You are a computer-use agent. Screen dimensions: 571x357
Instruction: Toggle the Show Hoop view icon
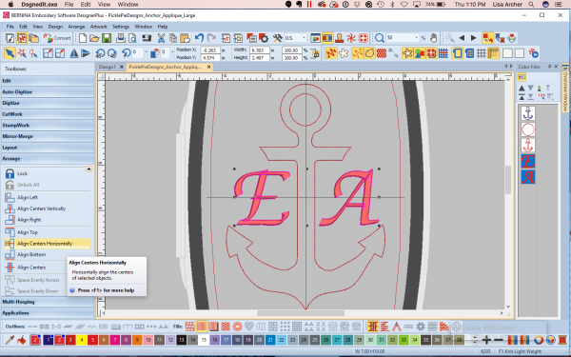pyautogui.click(x=458, y=53)
